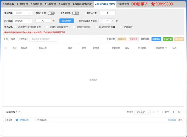
Task: Click the 清空 log link
Action: point(180,120)
